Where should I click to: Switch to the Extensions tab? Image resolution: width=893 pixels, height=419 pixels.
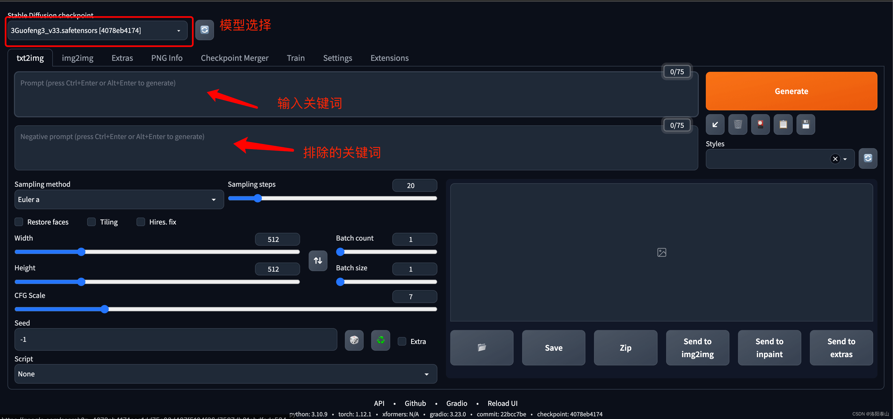(x=389, y=58)
